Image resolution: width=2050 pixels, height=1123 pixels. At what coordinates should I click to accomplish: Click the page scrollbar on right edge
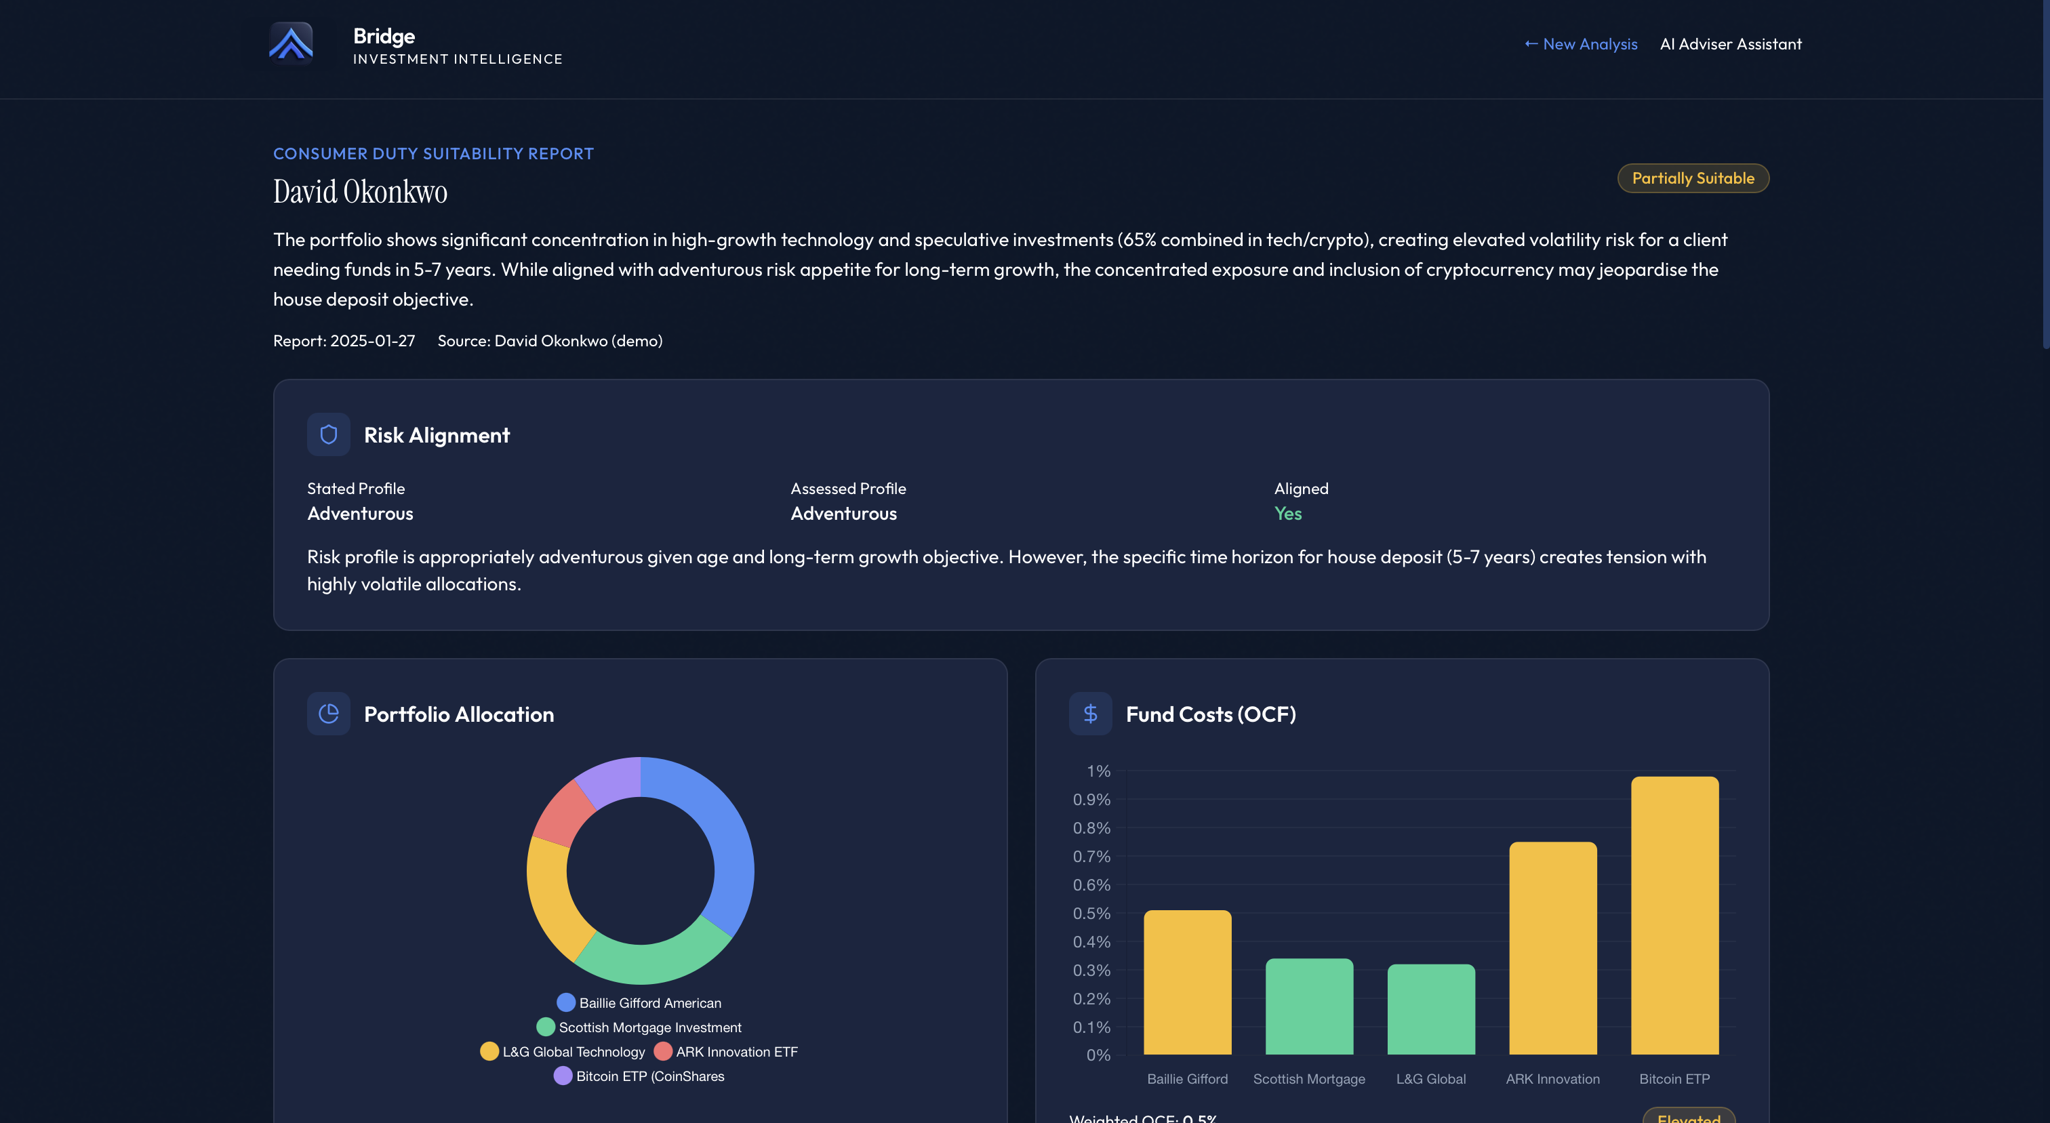pyautogui.click(x=2045, y=175)
